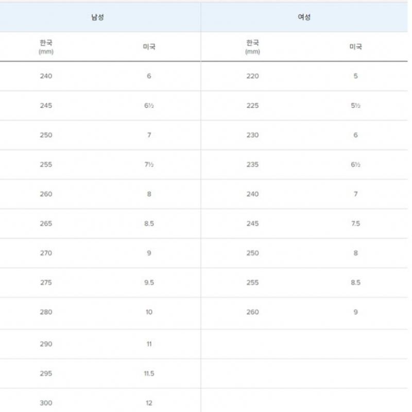Click the men's 270 mm cell
The height and width of the screenshot is (412, 412).
point(46,253)
